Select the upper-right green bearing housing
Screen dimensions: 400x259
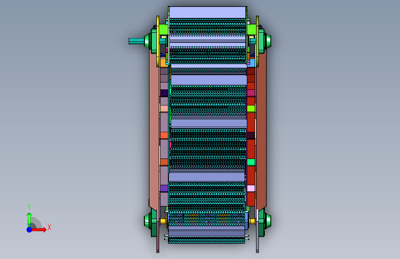pyautogui.click(x=265, y=41)
